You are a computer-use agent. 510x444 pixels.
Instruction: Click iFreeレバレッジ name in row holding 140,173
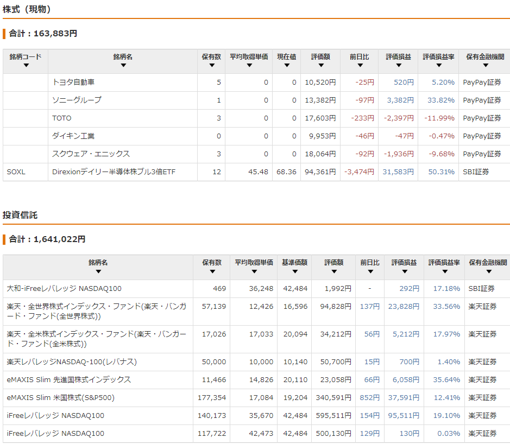55,415
